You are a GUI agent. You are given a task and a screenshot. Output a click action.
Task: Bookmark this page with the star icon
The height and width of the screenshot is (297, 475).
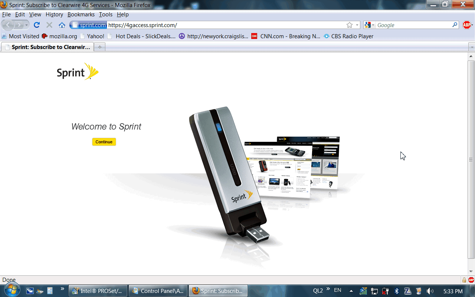point(350,25)
